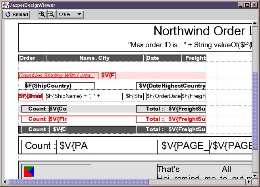
Task: Click the horizontal scrollbar left arrow
Action: (x=5, y=182)
